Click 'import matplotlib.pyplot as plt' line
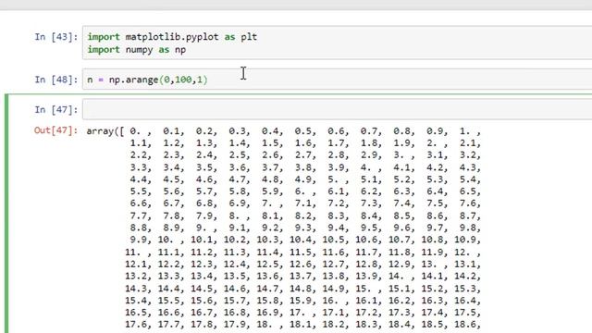The width and height of the screenshot is (592, 333). click(172, 37)
